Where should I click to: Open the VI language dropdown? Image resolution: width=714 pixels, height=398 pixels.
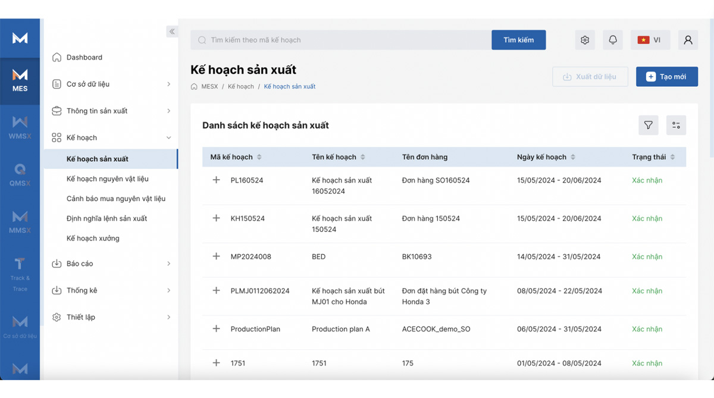point(650,40)
